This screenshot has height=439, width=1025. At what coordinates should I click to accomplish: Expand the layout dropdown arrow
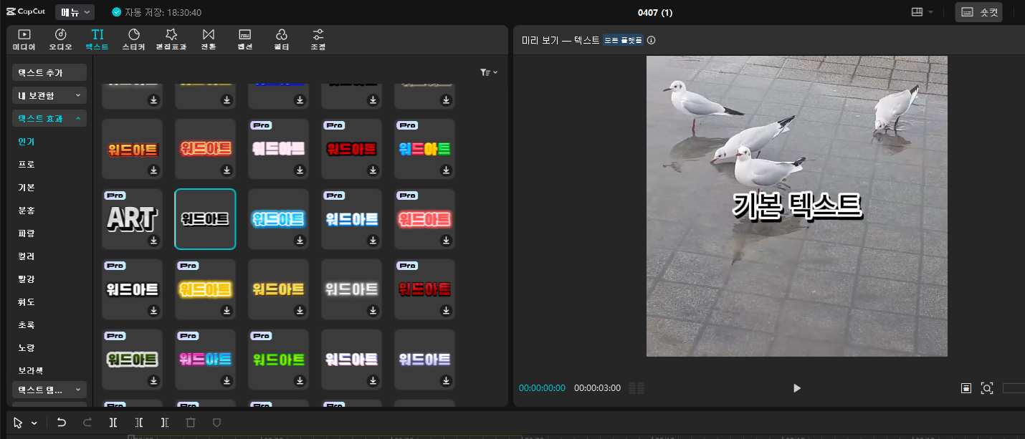click(931, 12)
